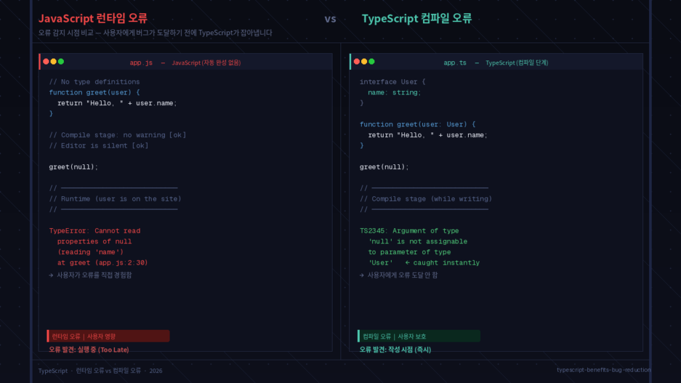Click the red accent bar on the app.js title bar
This screenshot has width=681, height=383.
pos(39,61)
